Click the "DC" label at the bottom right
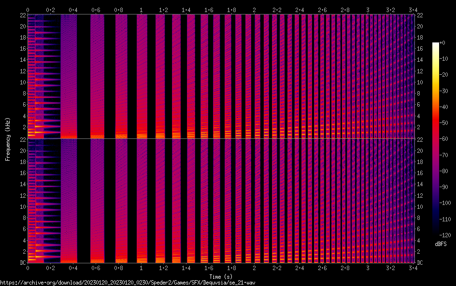The image size is (456, 286). coord(419,263)
